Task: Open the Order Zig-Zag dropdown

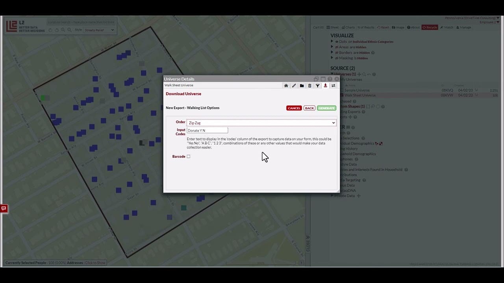Action: click(x=261, y=123)
